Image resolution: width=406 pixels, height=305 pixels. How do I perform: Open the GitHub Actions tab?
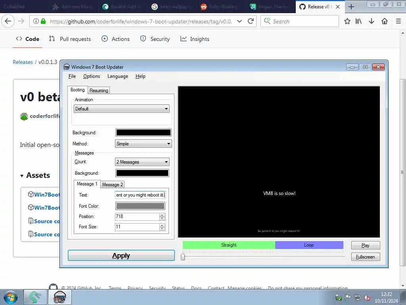coord(115,39)
